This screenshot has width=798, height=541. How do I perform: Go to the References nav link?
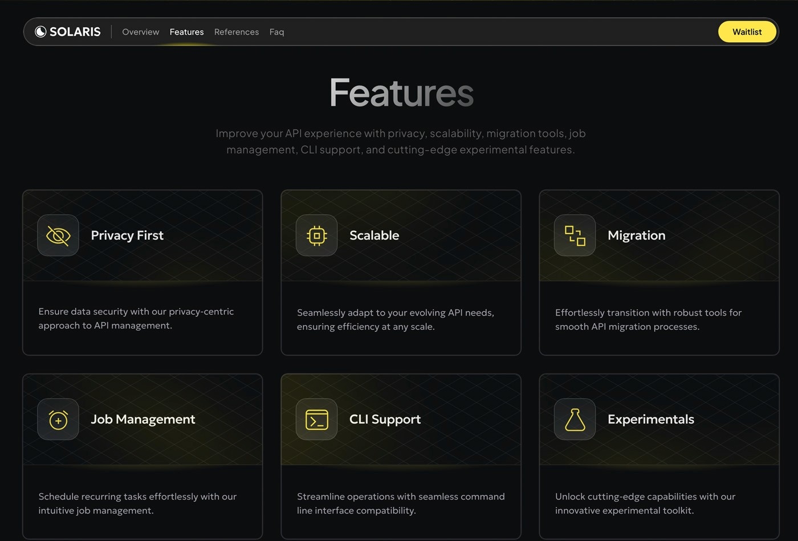pyautogui.click(x=237, y=32)
